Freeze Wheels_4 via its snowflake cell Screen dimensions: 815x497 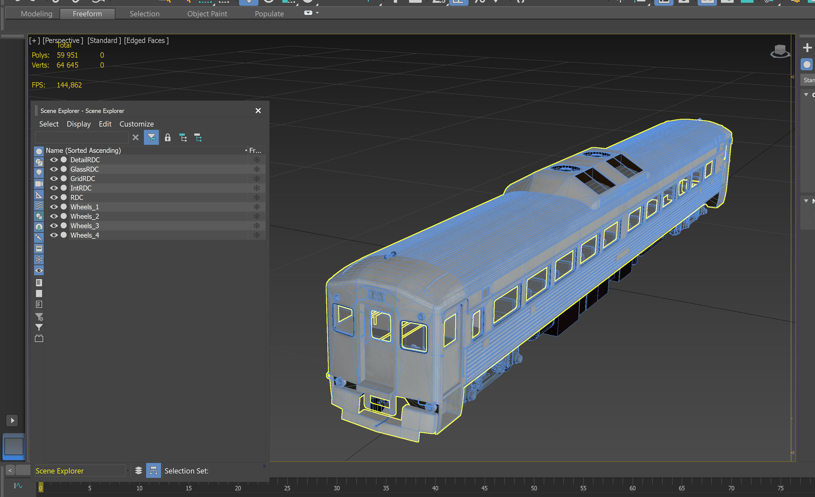tap(257, 235)
